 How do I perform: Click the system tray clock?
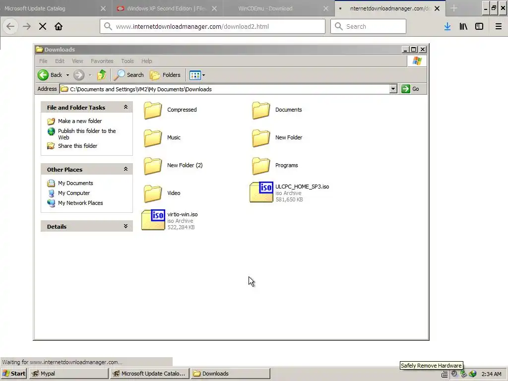point(491,374)
